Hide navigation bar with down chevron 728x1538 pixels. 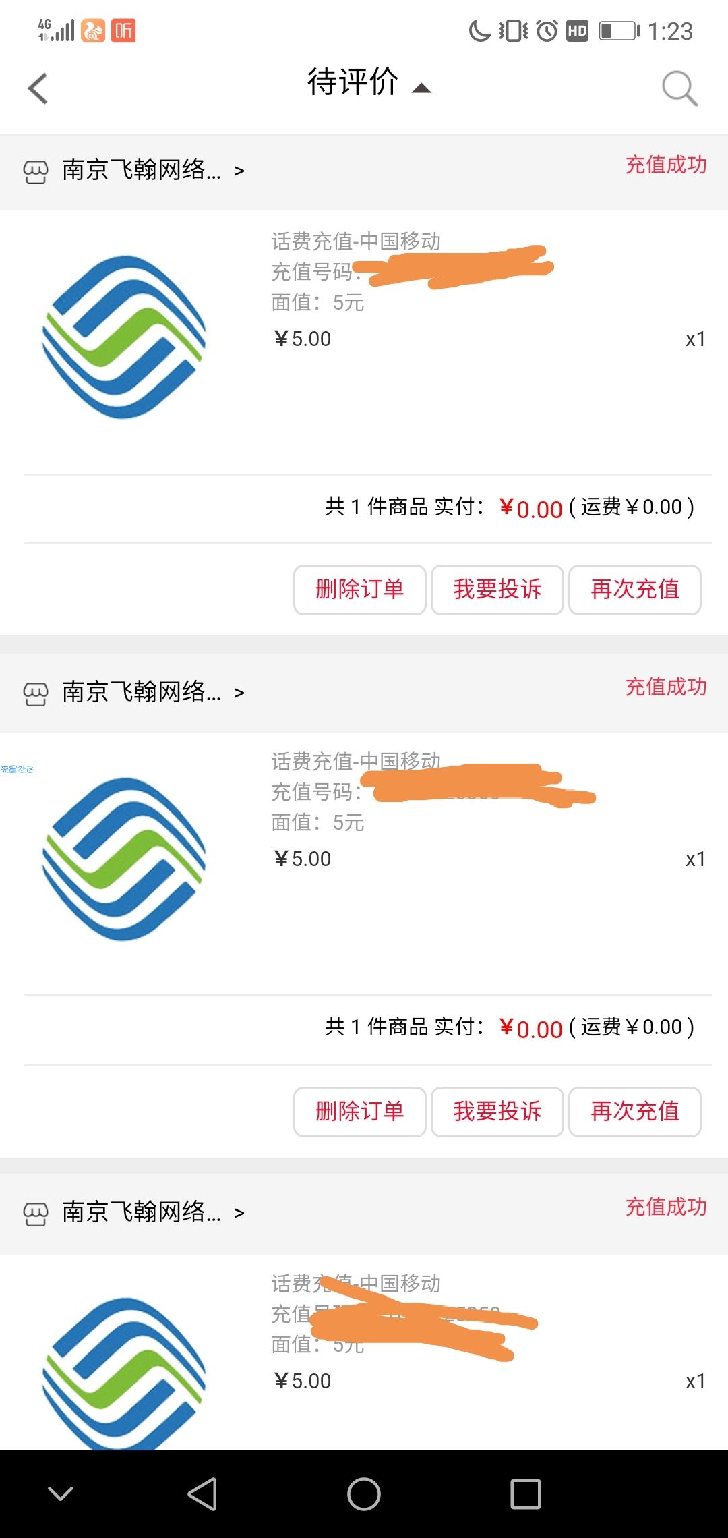pos(61,1493)
